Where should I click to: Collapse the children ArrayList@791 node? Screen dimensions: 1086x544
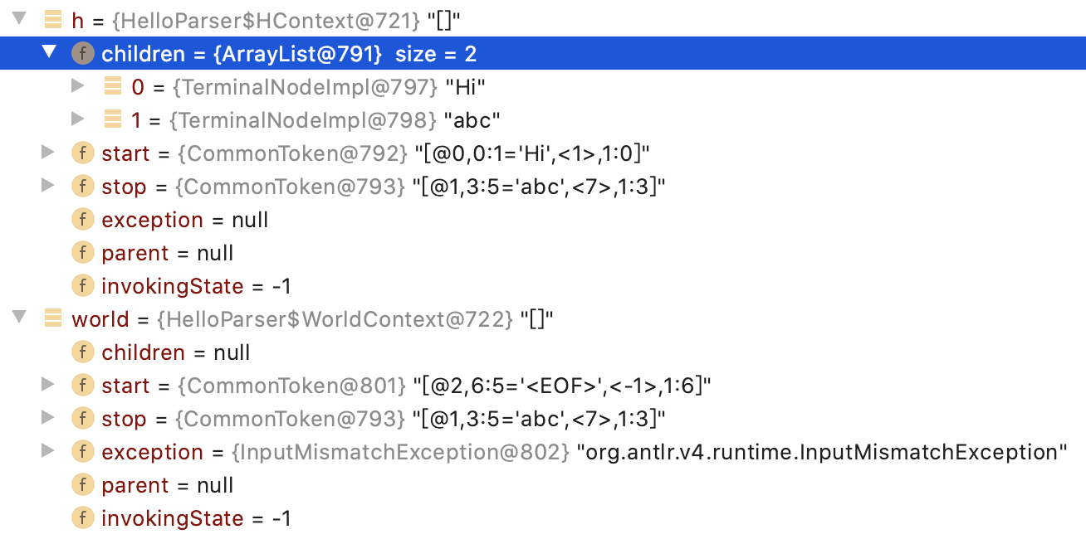pyautogui.click(x=50, y=53)
